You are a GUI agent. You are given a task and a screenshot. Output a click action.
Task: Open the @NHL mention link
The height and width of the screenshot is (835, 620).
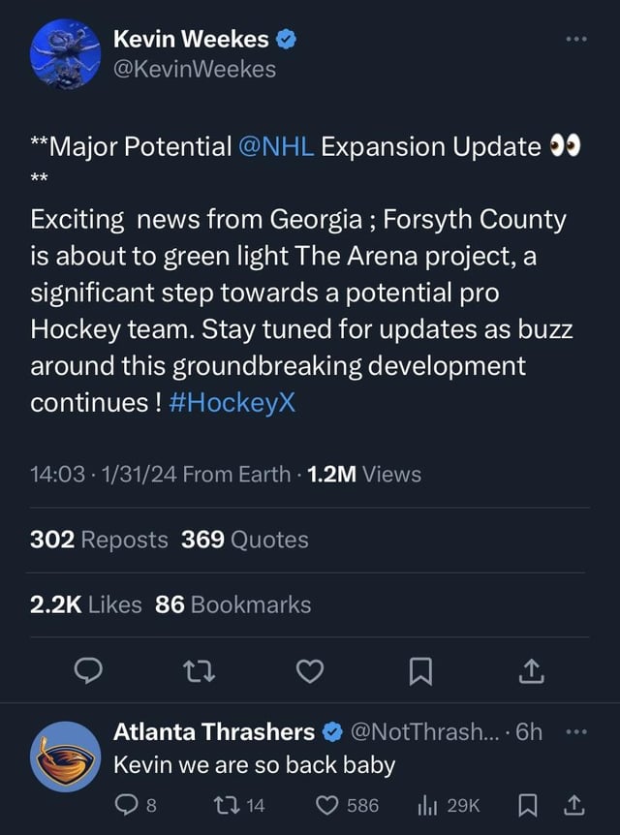click(276, 146)
